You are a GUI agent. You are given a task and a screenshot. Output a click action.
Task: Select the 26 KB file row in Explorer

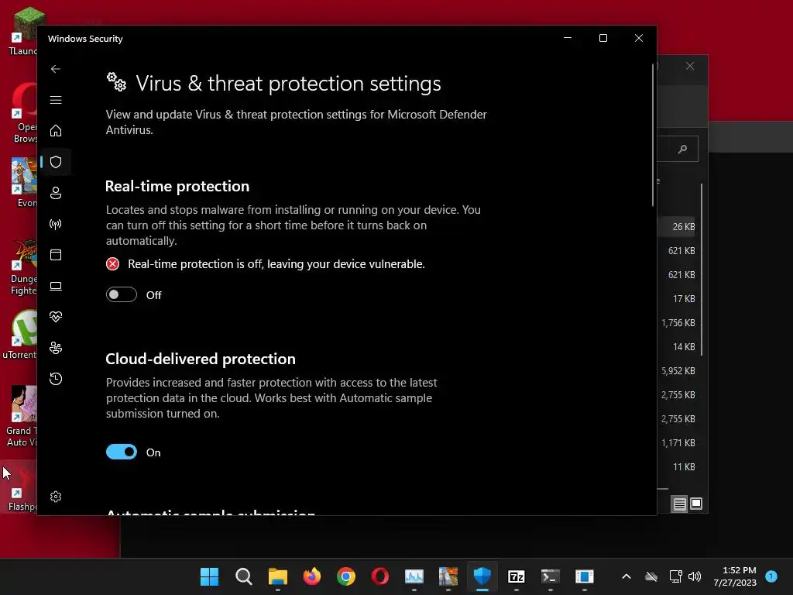pyautogui.click(x=678, y=227)
